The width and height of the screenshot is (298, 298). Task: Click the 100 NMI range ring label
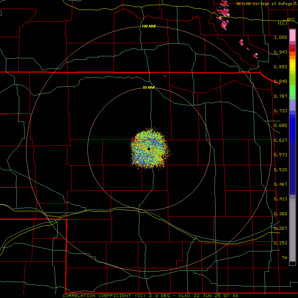click(x=149, y=26)
